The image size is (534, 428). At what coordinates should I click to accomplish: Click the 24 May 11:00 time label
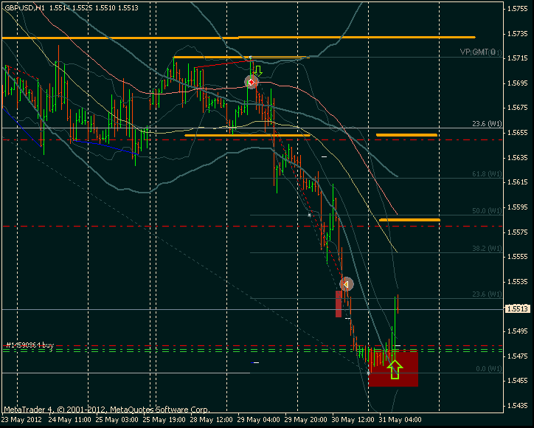(x=69, y=419)
